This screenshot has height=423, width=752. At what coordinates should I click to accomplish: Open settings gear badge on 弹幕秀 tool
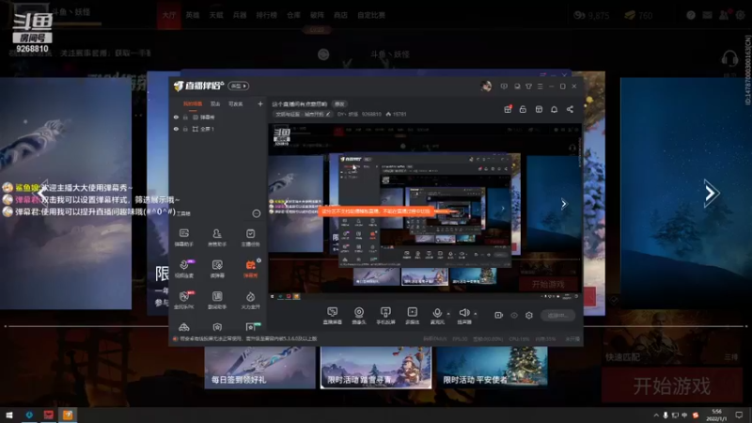(259, 260)
